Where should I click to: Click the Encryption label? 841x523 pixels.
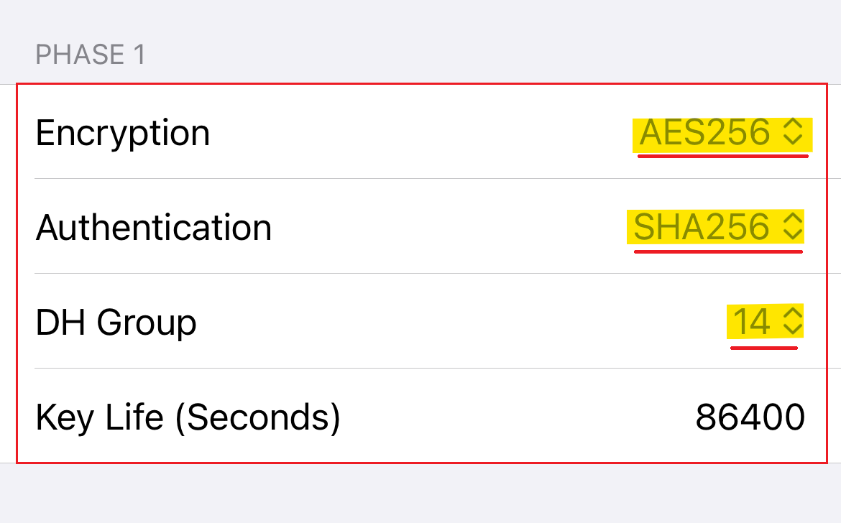tap(123, 133)
